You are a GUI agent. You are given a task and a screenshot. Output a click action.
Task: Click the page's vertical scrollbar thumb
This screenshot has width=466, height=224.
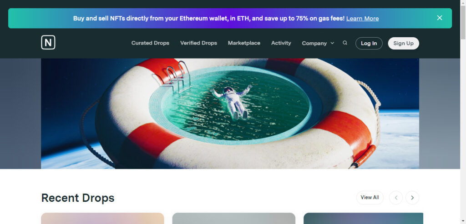(x=463, y=22)
